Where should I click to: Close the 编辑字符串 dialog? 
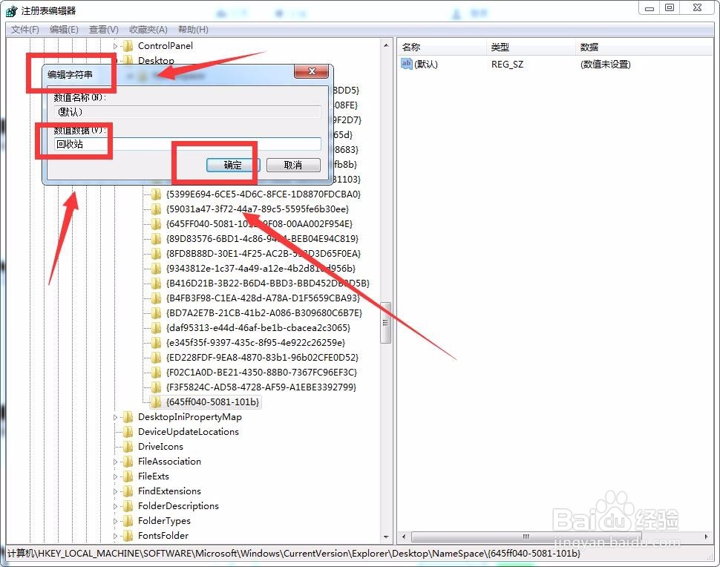click(x=311, y=71)
